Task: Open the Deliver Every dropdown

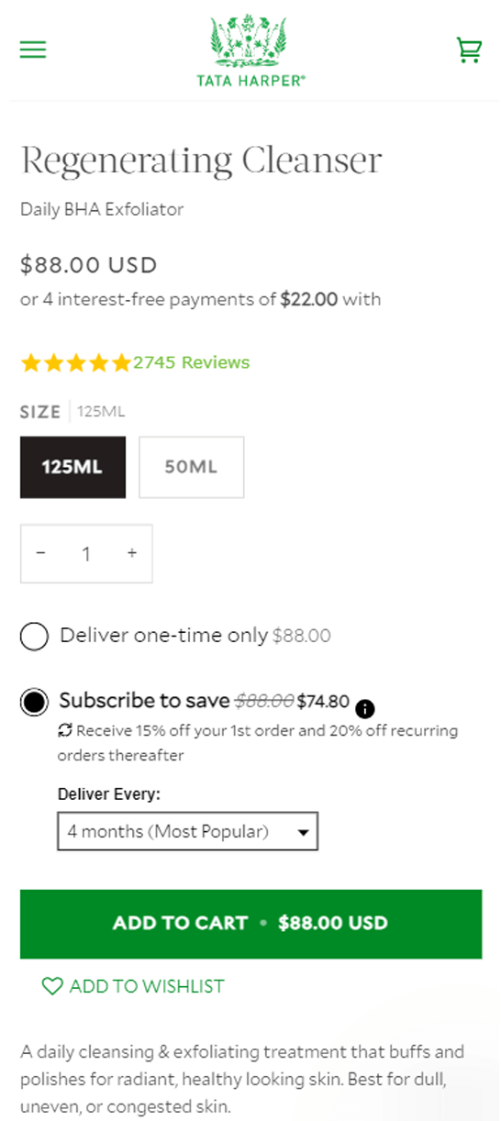Action: (x=188, y=831)
